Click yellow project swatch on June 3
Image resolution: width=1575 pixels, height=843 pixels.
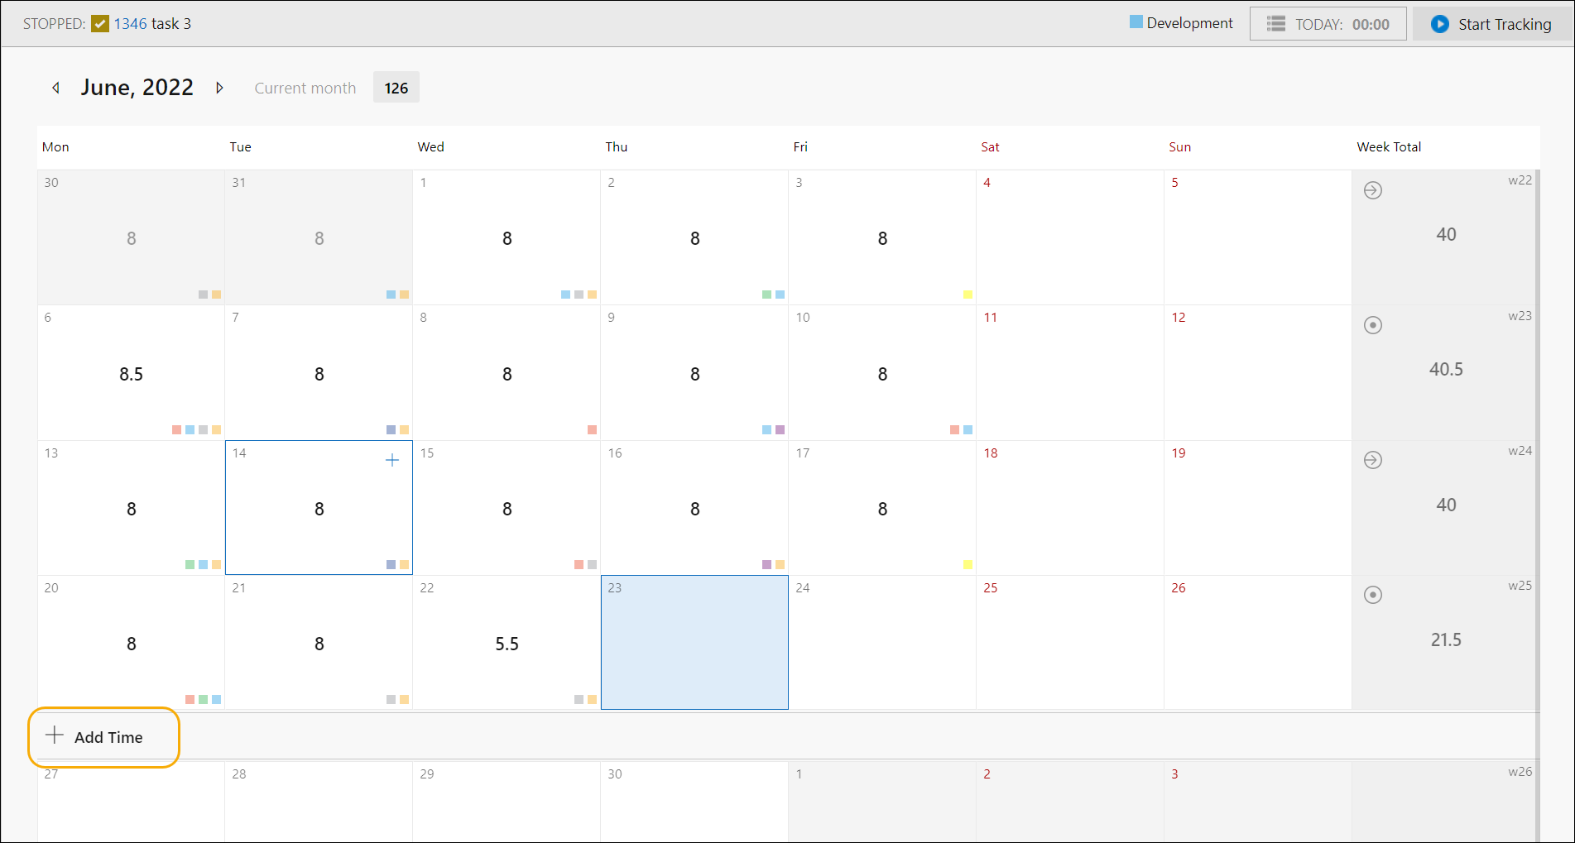968,295
